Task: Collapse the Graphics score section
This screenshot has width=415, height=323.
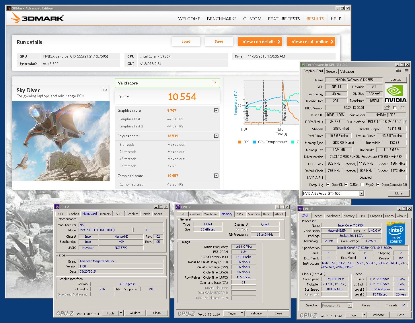Action: (x=216, y=110)
